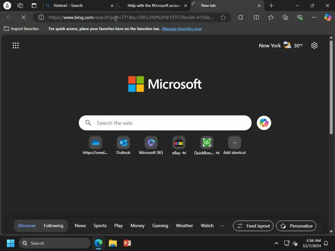Select the Following feed tab
This screenshot has height=251, width=335.
(x=53, y=226)
